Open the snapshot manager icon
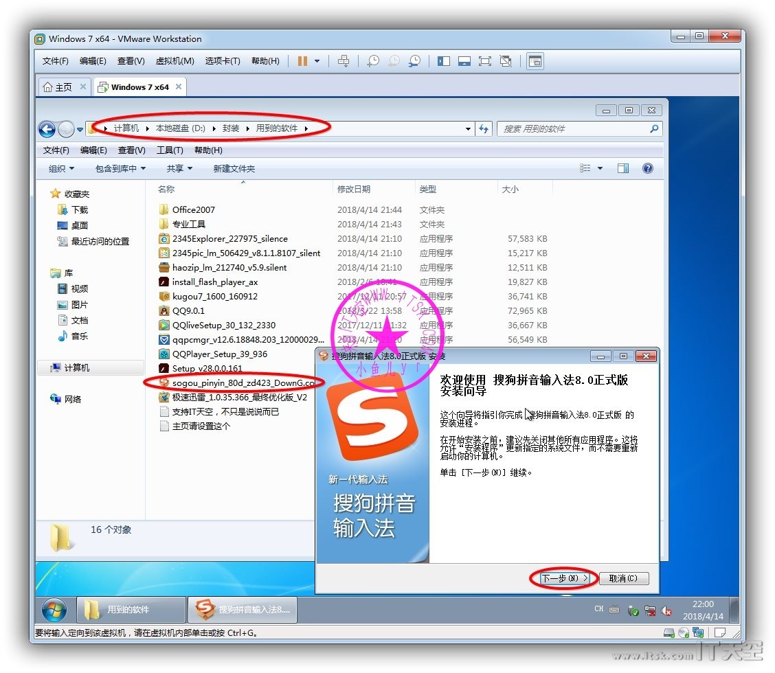The width and height of the screenshot is (775, 673). click(414, 61)
